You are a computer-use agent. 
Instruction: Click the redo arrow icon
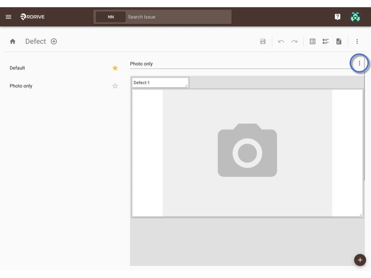(x=294, y=41)
